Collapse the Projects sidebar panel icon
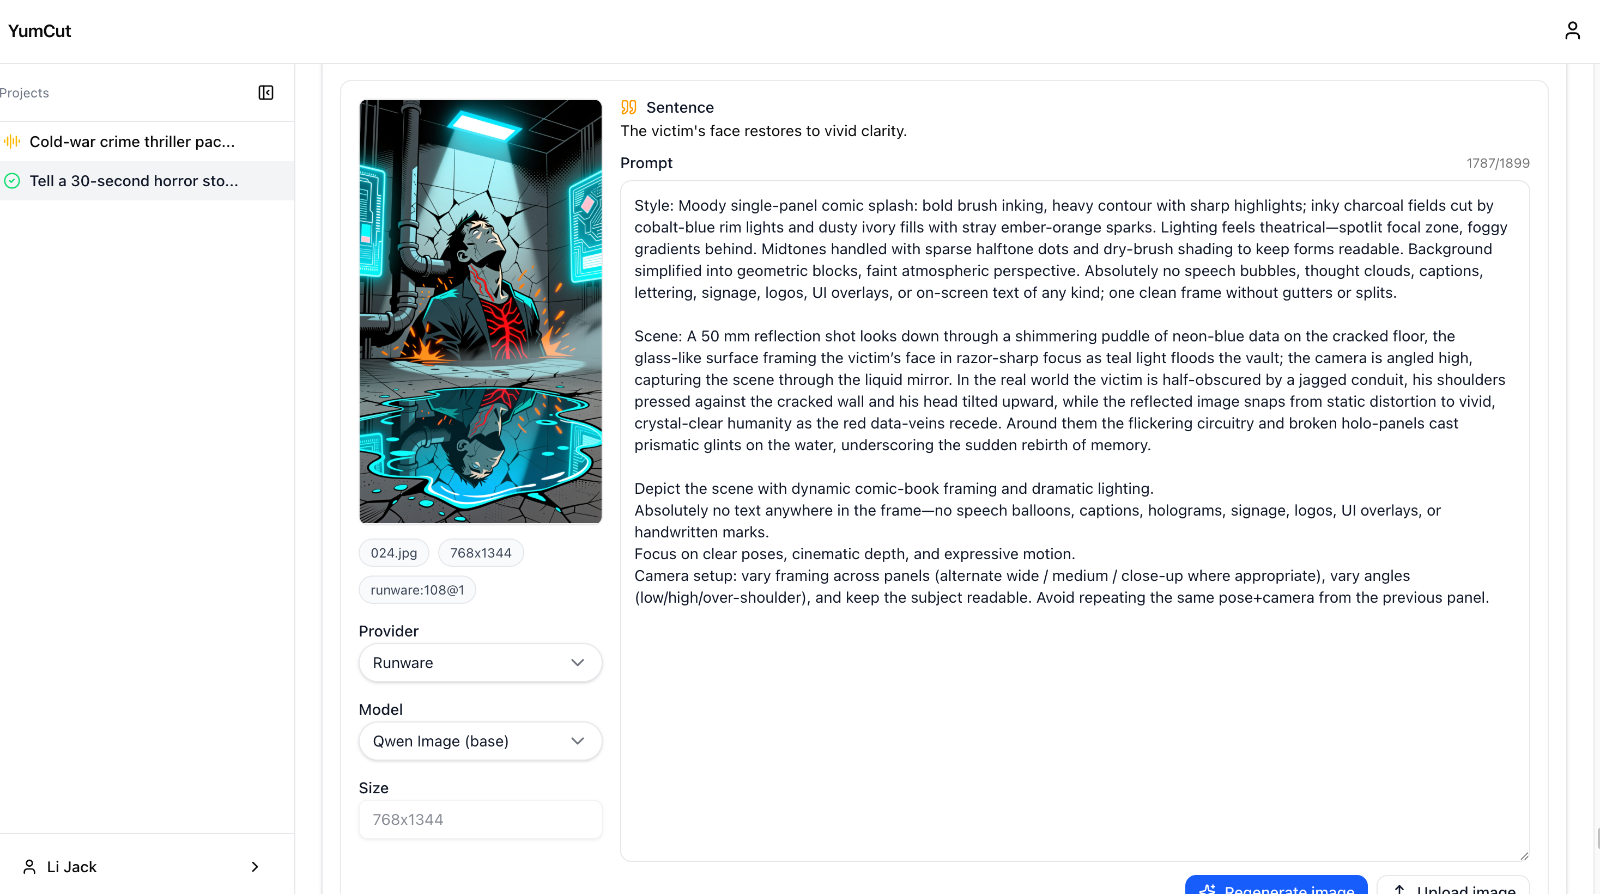The width and height of the screenshot is (1600, 894). (266, 93)
